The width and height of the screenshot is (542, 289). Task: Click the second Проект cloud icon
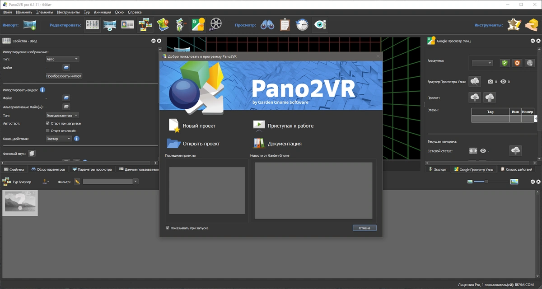[490, 98]
